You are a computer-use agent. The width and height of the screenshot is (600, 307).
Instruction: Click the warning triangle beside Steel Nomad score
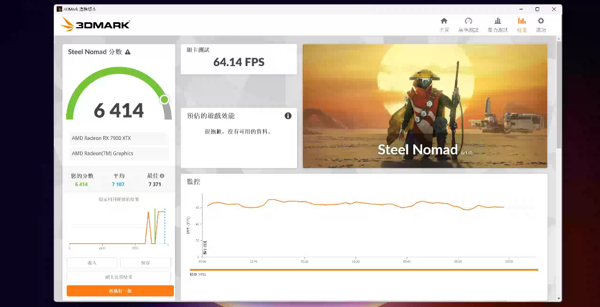(128, 52)
